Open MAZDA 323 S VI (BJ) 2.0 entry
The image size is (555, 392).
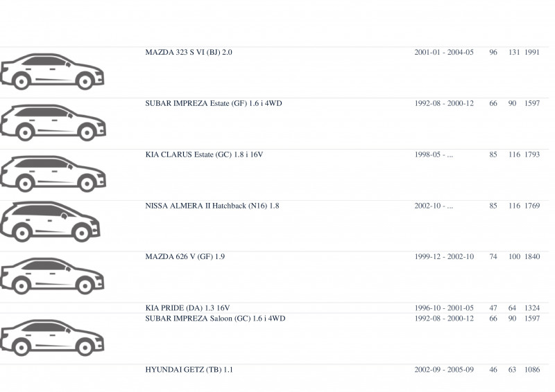189,53
